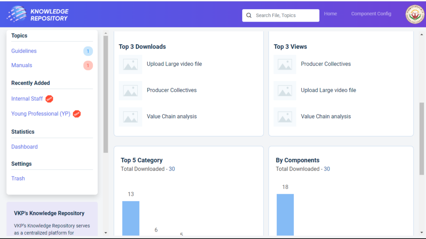Select Young Professional (YP) link
This screenshot has height=239, width=426.
point(41,114)
